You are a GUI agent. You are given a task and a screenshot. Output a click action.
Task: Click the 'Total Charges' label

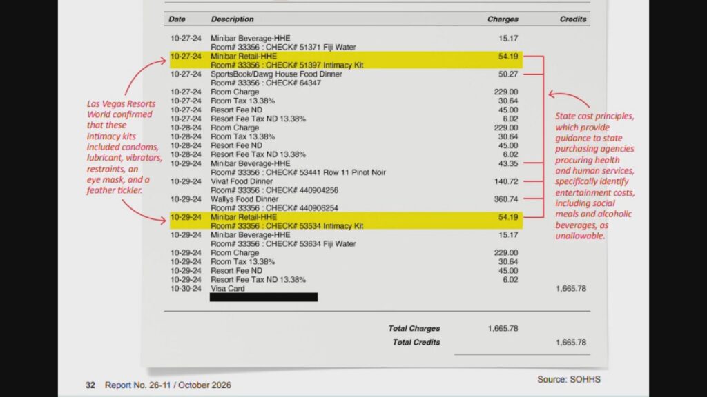(414, 329)
